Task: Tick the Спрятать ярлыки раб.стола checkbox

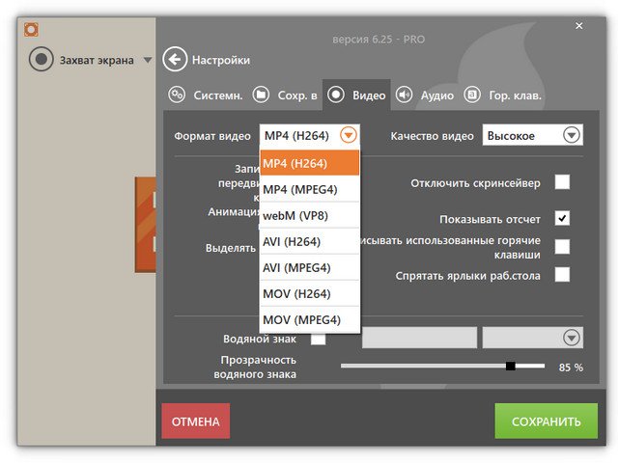Action: point(562,275)
